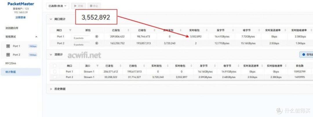Click the Port 2 ethernet icon in sidebar

pyautogui.click(x=8, y=55)
